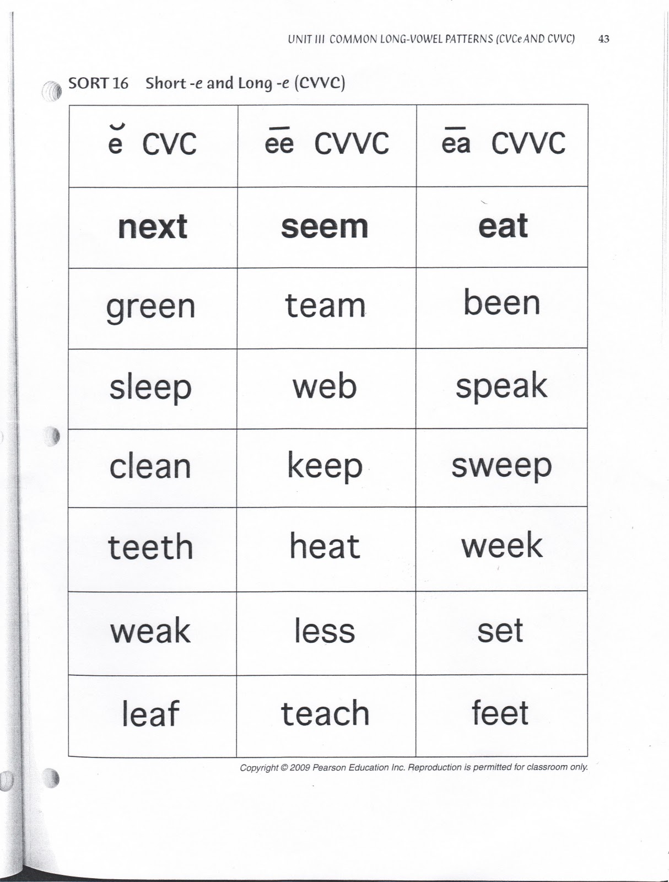669x882 pixels.
Task: Select the 'seem' word card
Action: click(326, 227)
